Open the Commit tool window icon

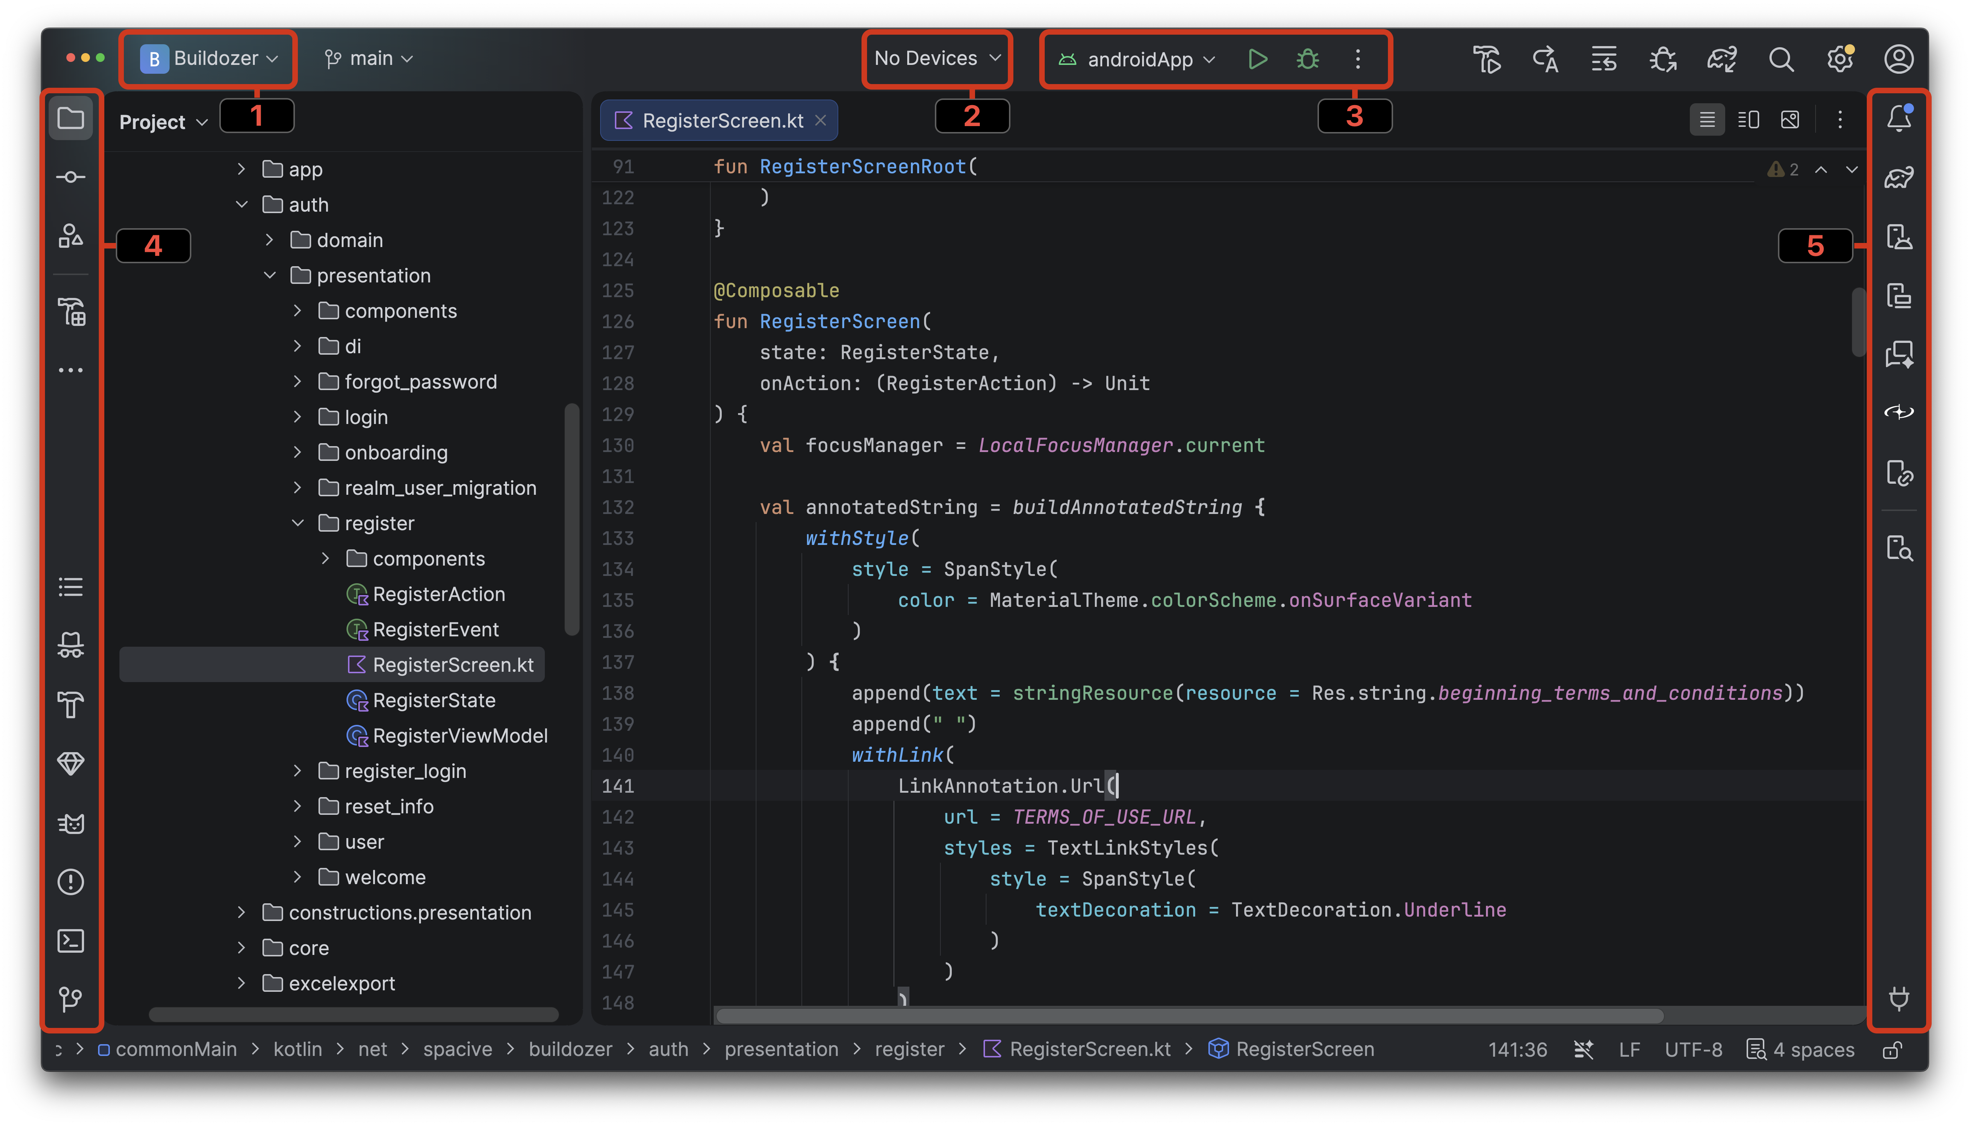click(x=70, y=178)
